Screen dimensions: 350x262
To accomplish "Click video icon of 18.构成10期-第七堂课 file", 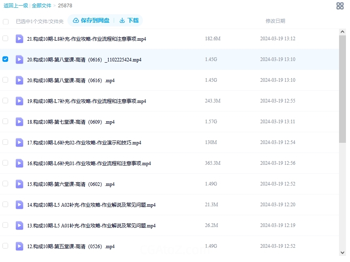I will 19,122.
